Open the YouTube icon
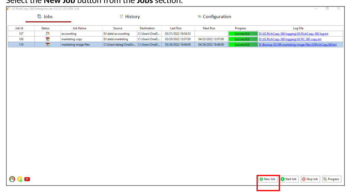351x192 pixels. (x=27, y=179)
